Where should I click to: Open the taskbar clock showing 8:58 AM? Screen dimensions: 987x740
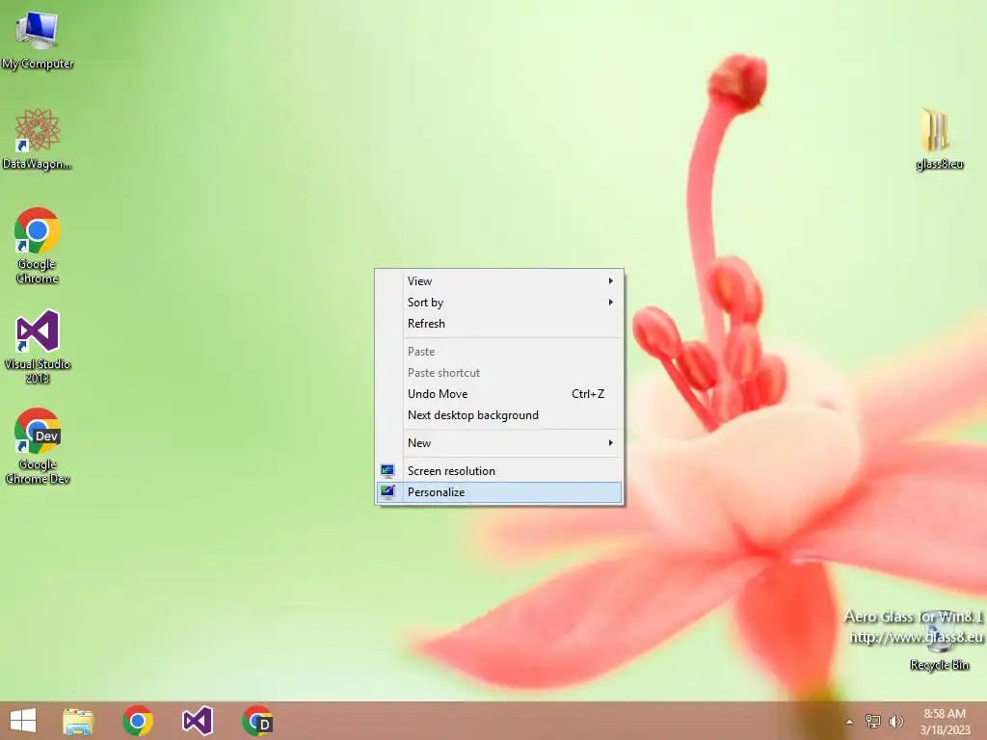[x=945, y=722]
